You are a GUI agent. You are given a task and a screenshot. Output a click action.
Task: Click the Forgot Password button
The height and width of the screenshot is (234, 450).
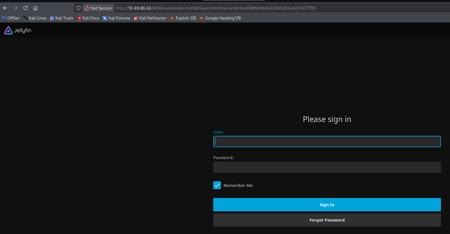327,220
